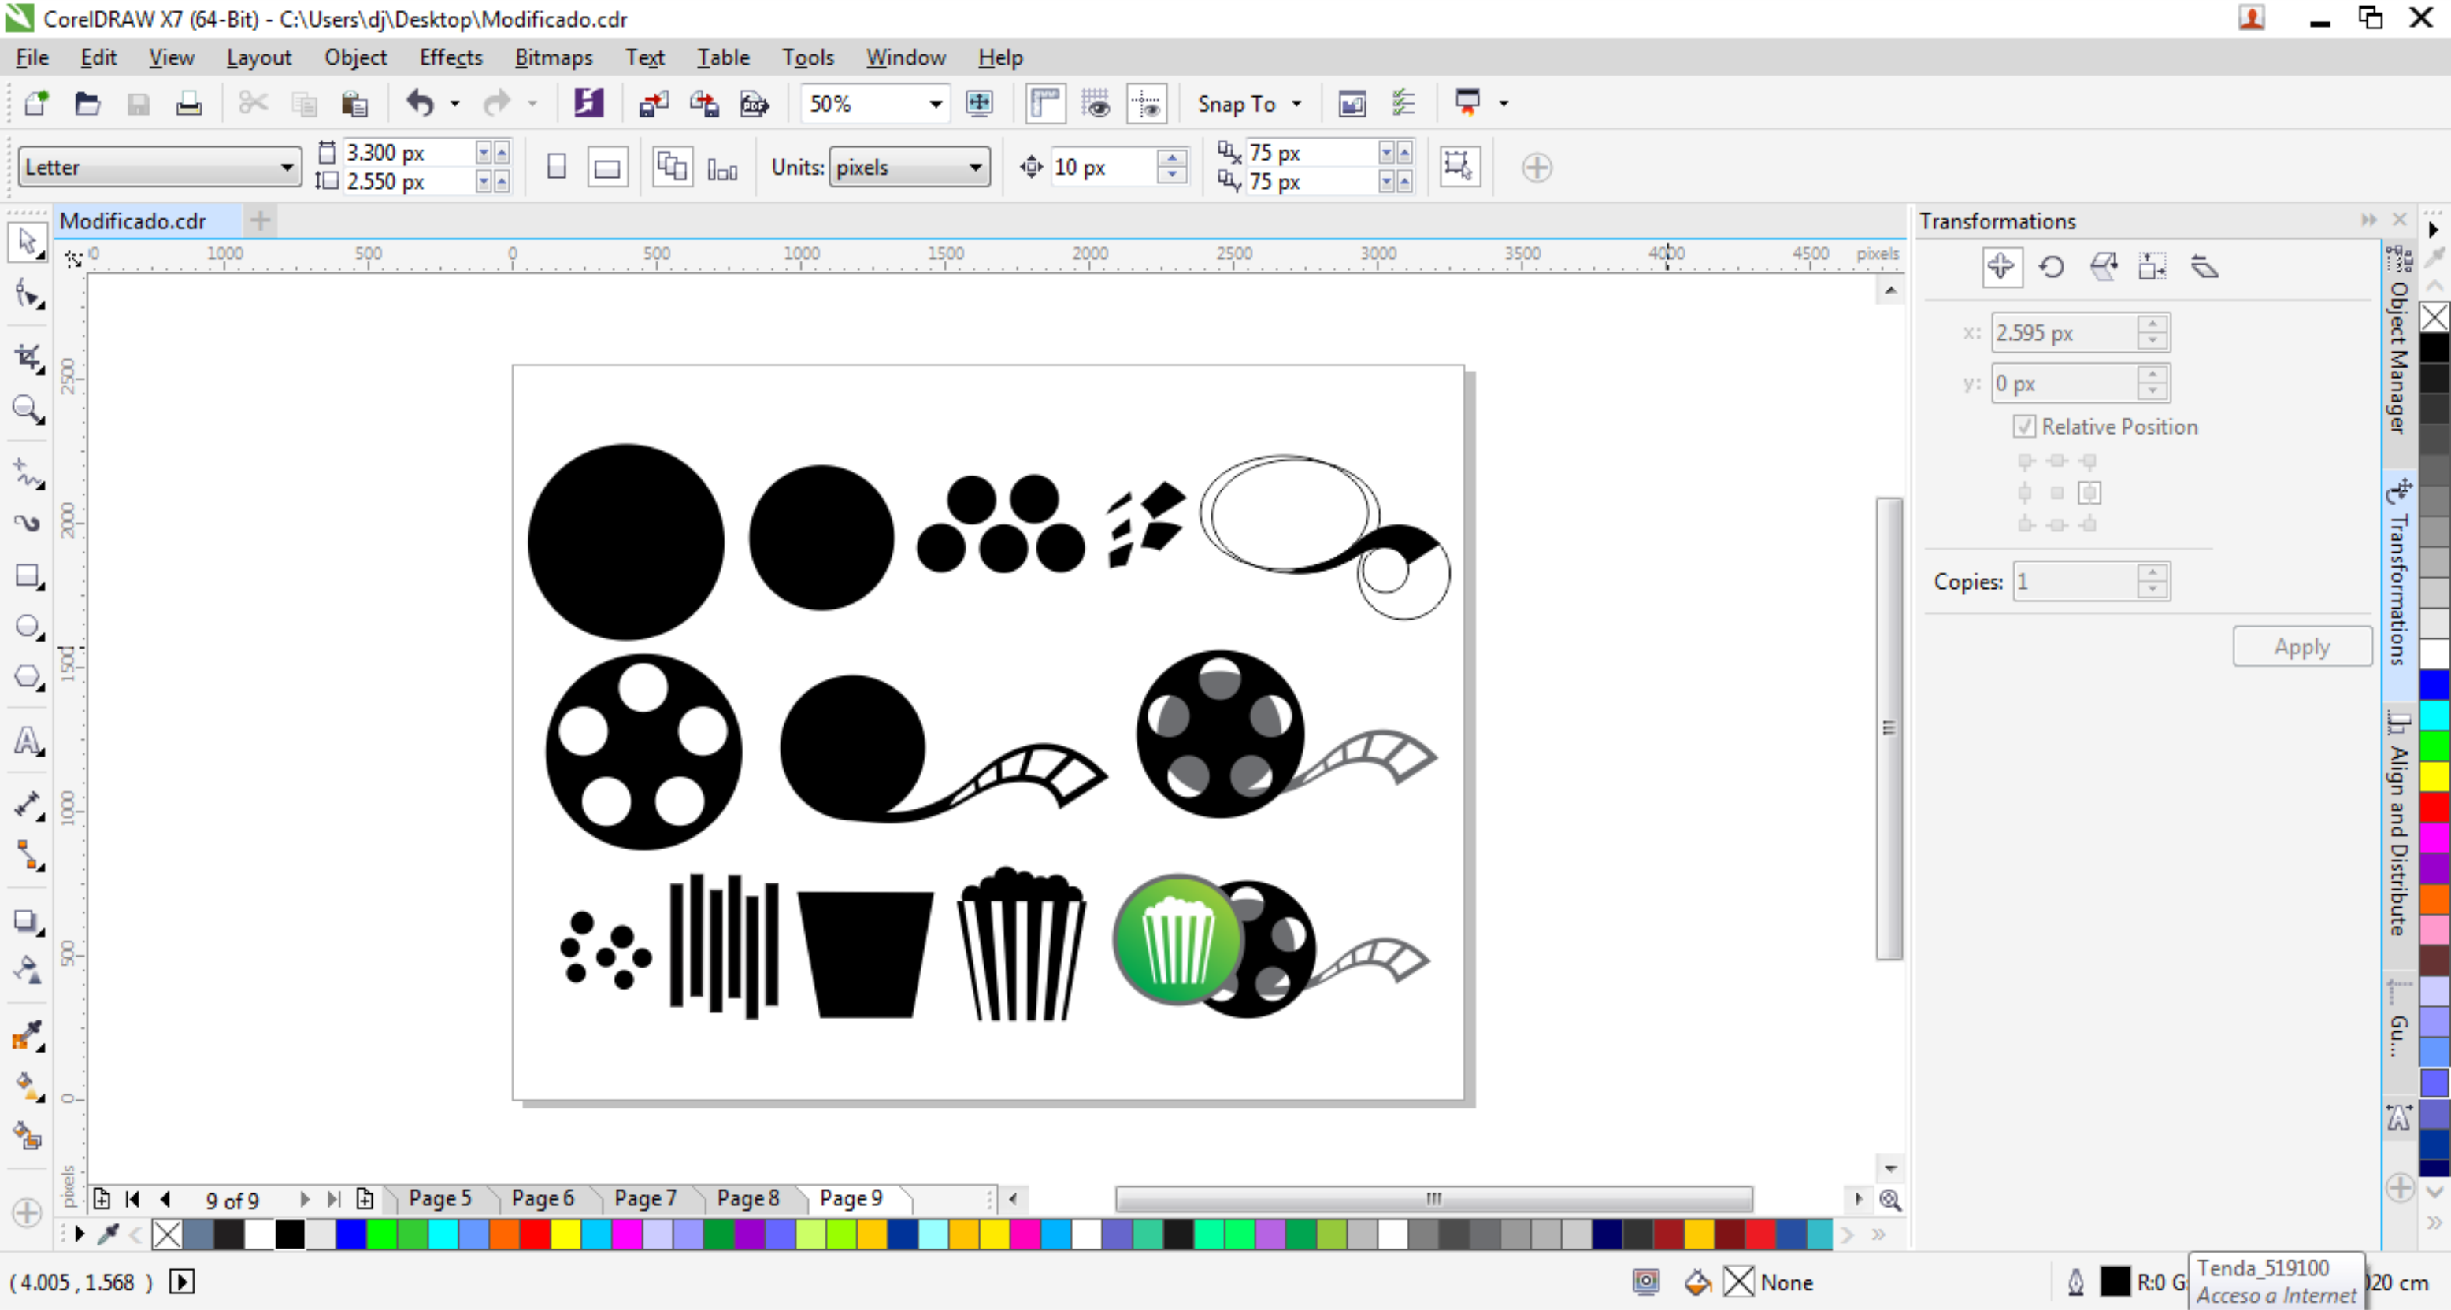Open the Letter page size dropdown
The width and height of the screenshot is (2451, 1310).
[x=285, y=168]
